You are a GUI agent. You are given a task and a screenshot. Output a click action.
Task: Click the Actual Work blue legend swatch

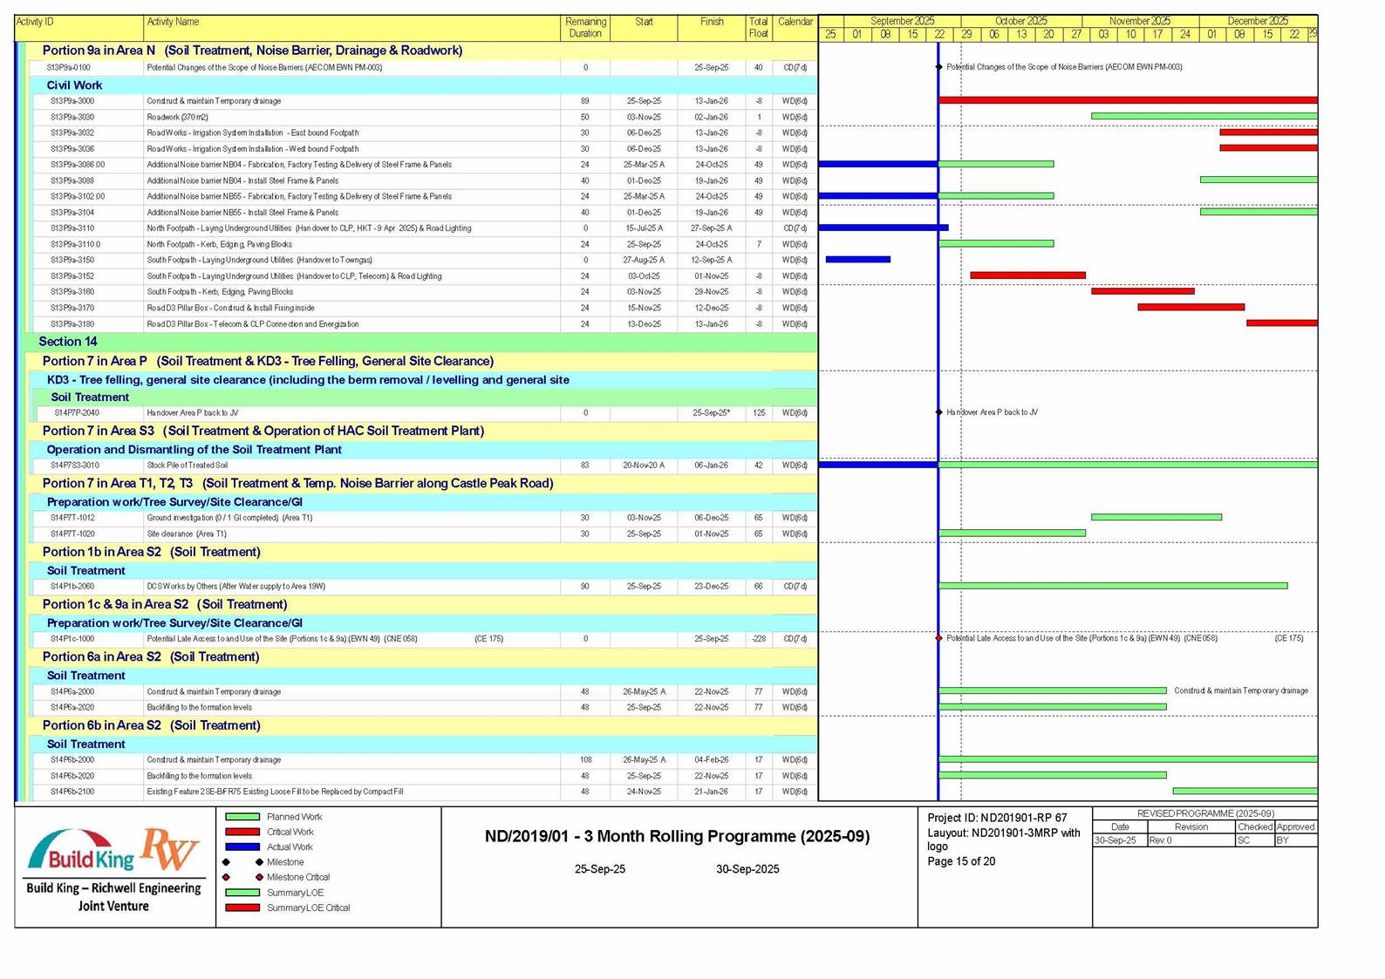242,846
